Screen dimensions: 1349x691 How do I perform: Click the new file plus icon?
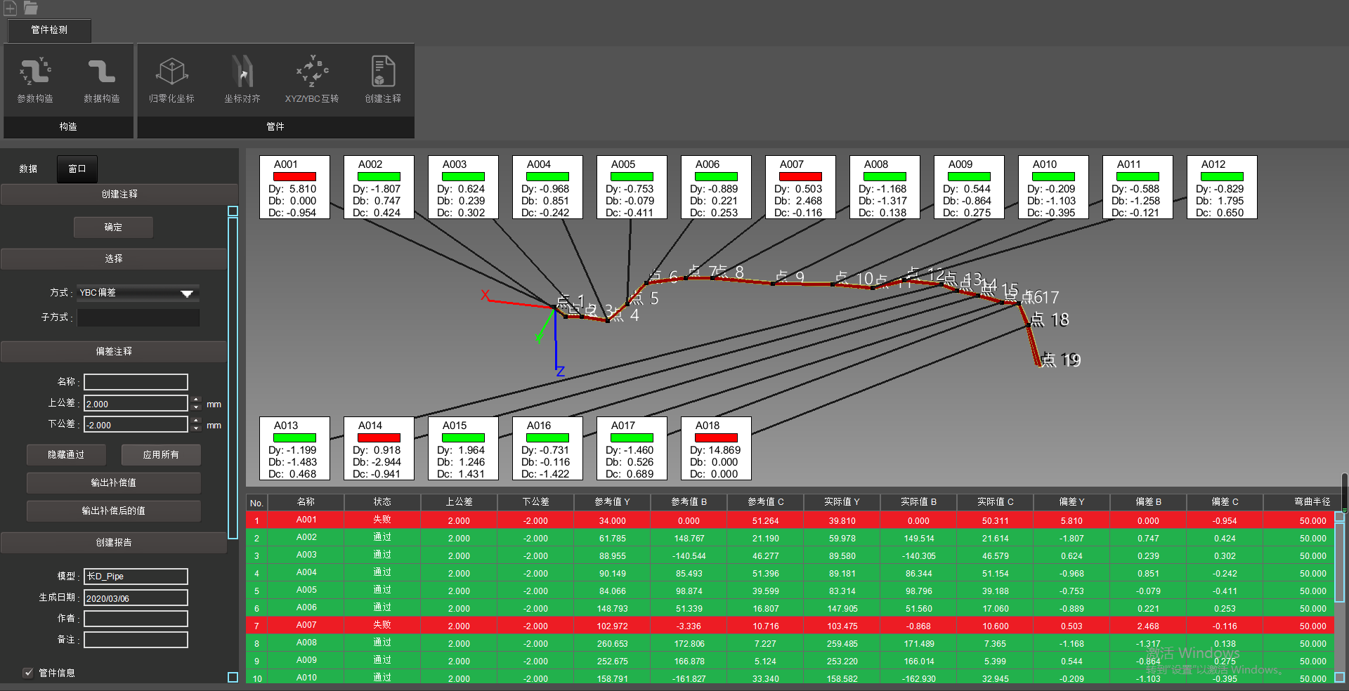11,8
